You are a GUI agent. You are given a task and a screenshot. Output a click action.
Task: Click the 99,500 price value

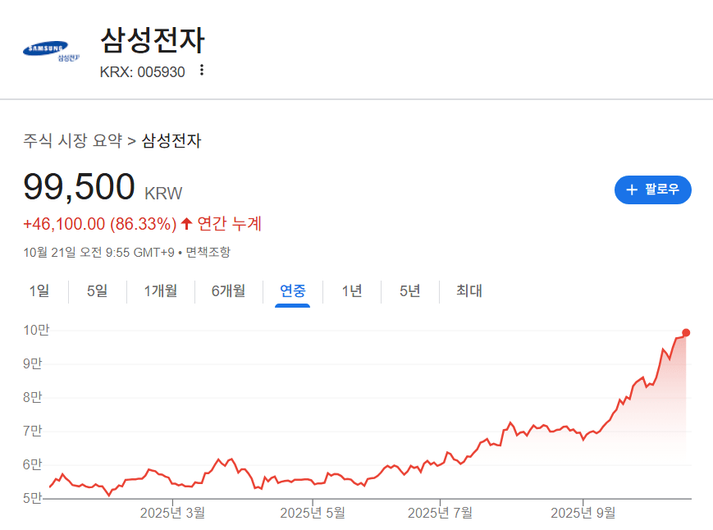pyautogui.click(x=79, y=188)
